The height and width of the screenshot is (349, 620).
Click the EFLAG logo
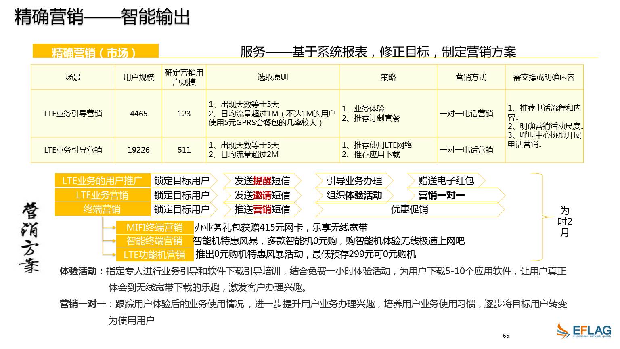tap(584, 330)
